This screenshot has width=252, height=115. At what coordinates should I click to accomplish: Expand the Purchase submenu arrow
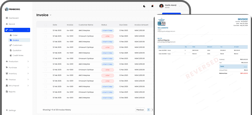click(28, 68)
